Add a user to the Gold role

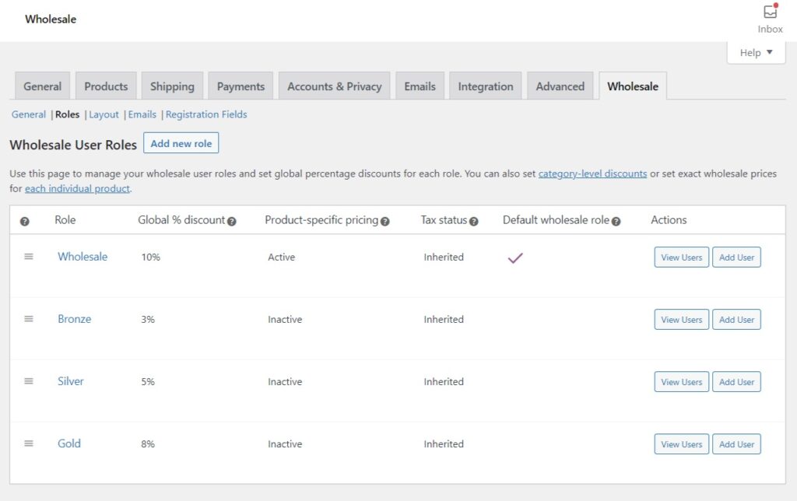pos(736,443)
